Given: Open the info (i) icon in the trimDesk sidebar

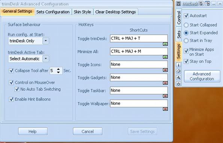Looking at the screenshot, I should tap(178, 65).
